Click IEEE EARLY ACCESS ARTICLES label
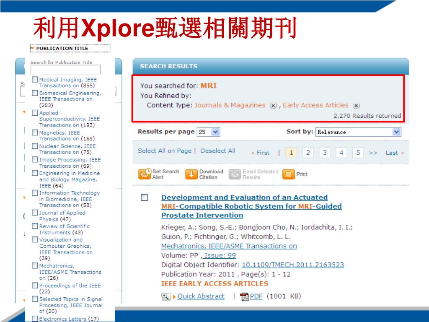Image resolution: width=429 pixels, height=322 pixels. pyautogui.click(x=214, y=284)
